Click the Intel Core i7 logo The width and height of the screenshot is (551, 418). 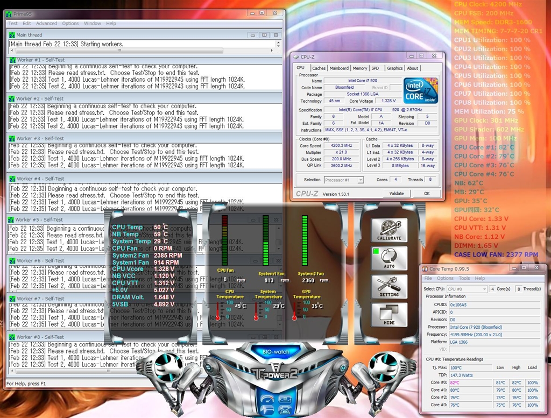420,90
